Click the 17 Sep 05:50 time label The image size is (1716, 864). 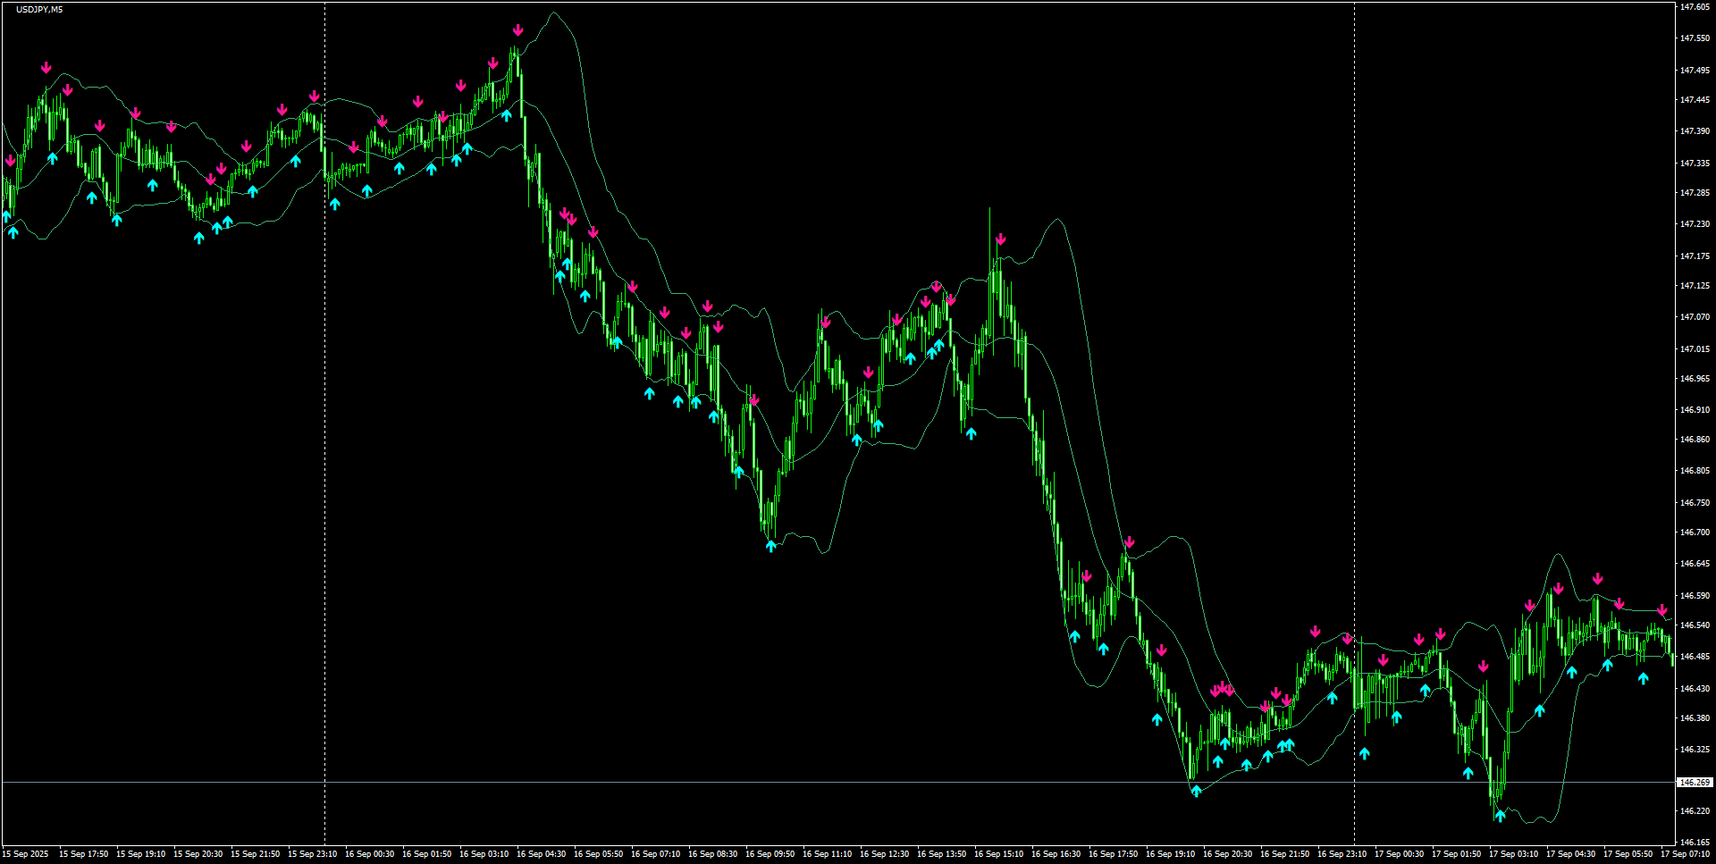[x=1628, y=854]
